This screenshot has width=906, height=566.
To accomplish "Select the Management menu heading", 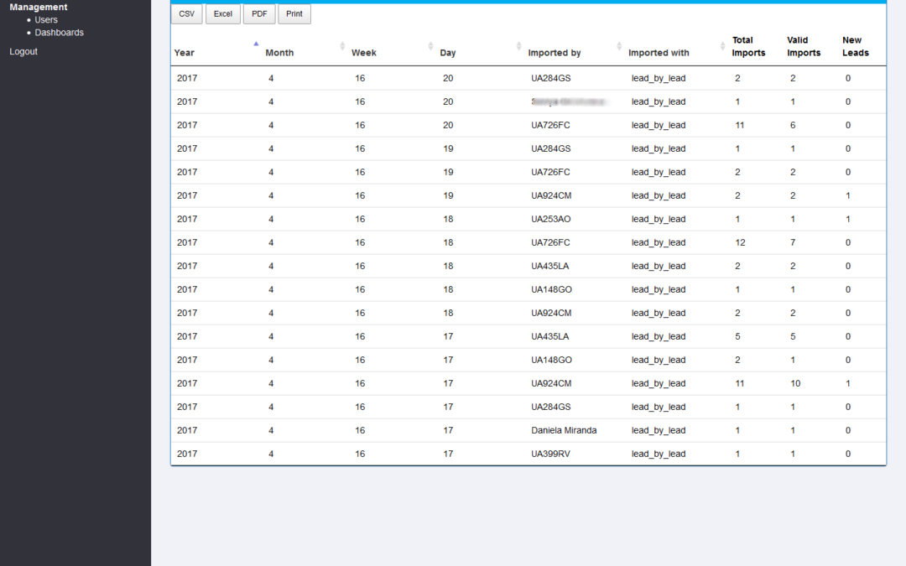I will (x=39, y=8).
